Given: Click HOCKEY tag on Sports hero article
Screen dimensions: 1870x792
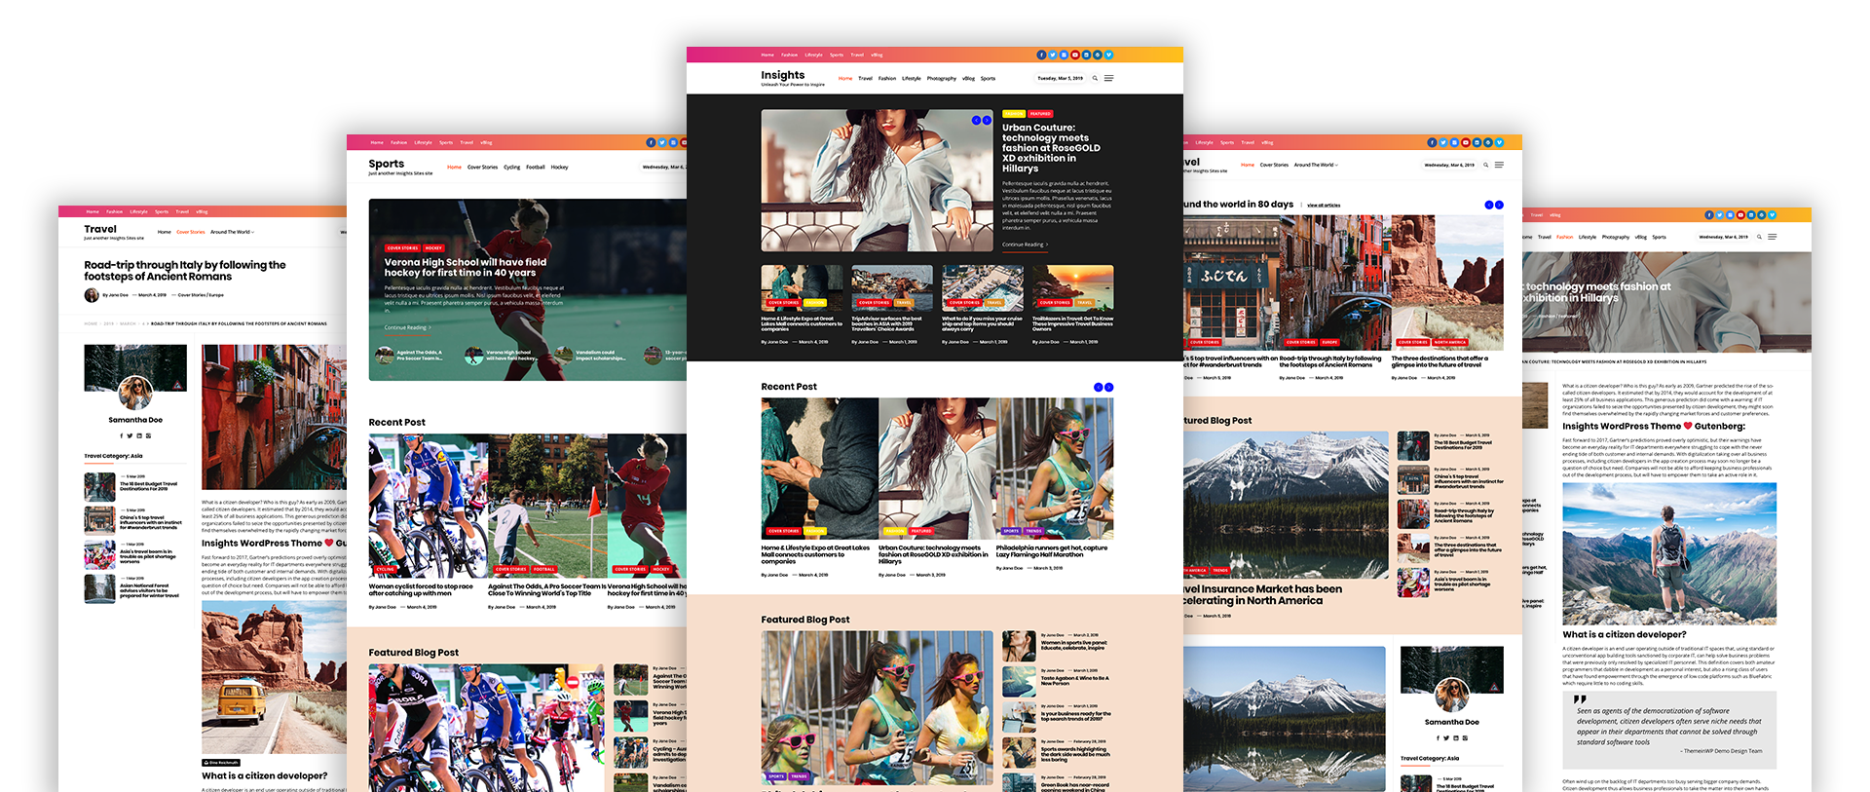Looking at the screenshot, I should (x=433, y=248).
